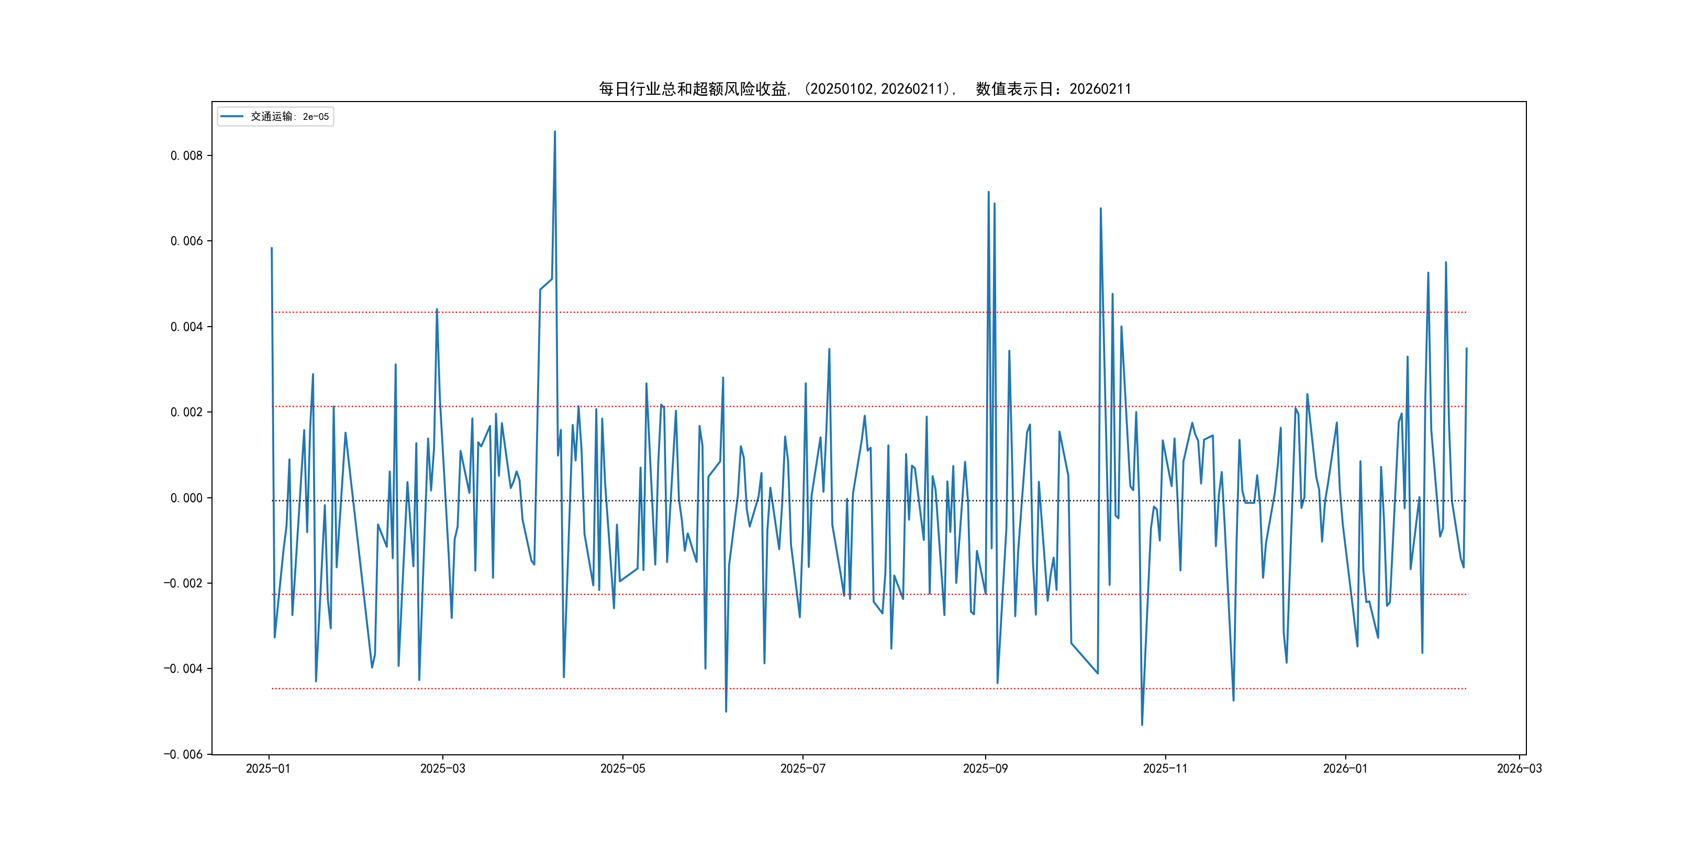The height and width of the screenshot is (848, 1696).
Task: Click the 2025-05 x-axis tick label
Action: point(622,768)
